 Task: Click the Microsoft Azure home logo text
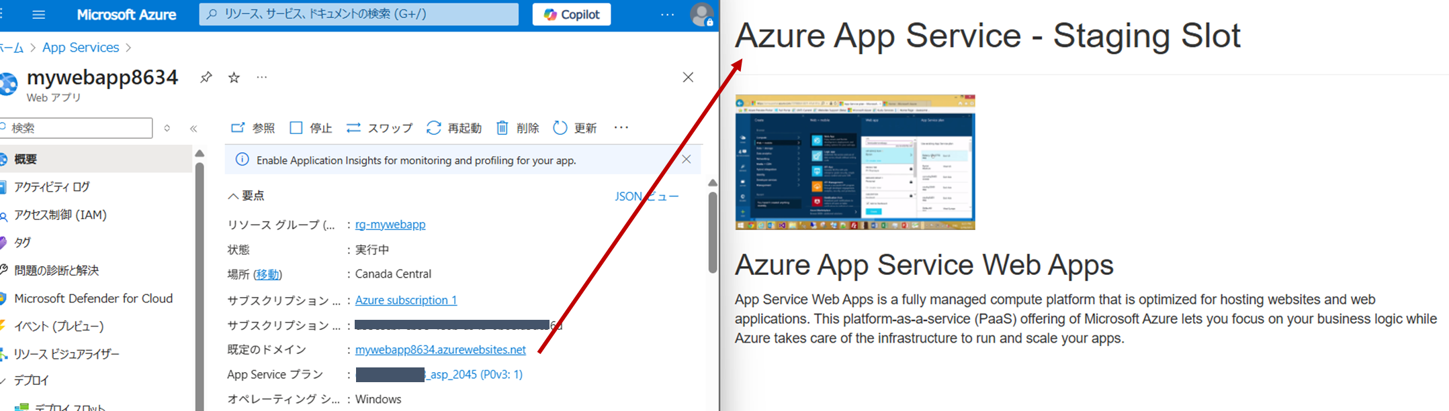(126, 15)
